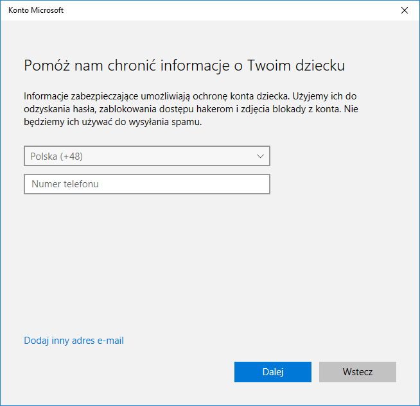This screenshot has height=406, width=420.
Task: Open the Dodaj inny adres e-mail link
Action: click(x=74, y=341)
